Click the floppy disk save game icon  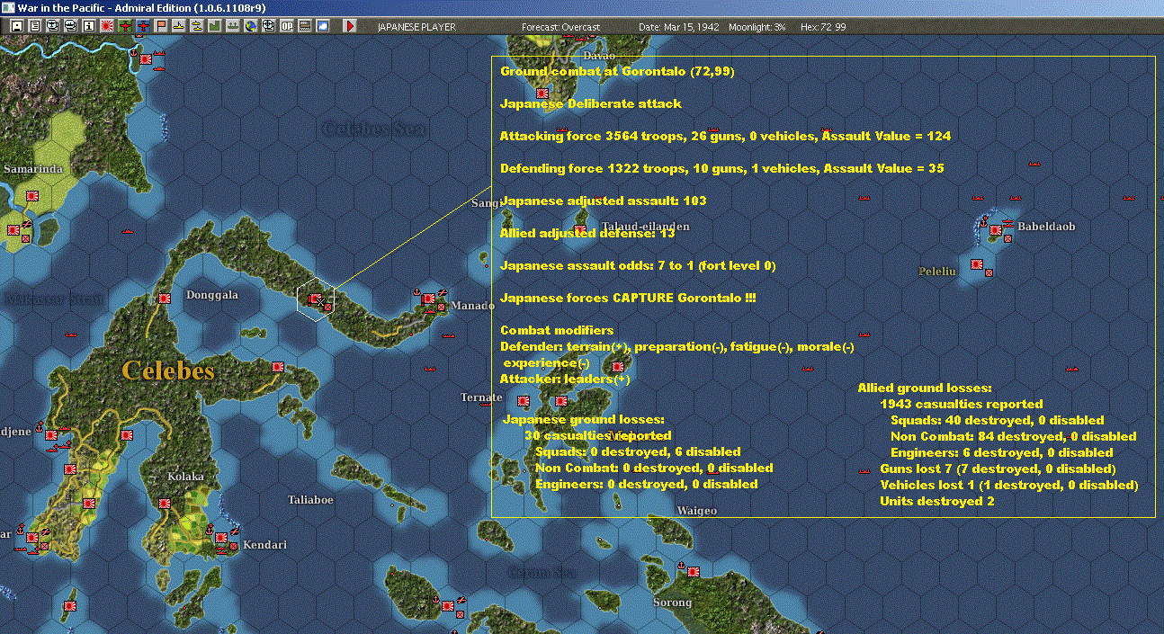[16, 26]
